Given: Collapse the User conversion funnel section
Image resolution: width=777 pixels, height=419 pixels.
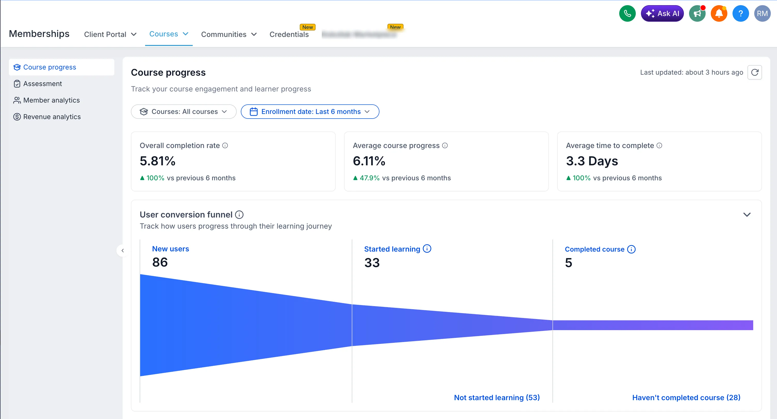Looking at the screenshot, I should click(747, 214).
